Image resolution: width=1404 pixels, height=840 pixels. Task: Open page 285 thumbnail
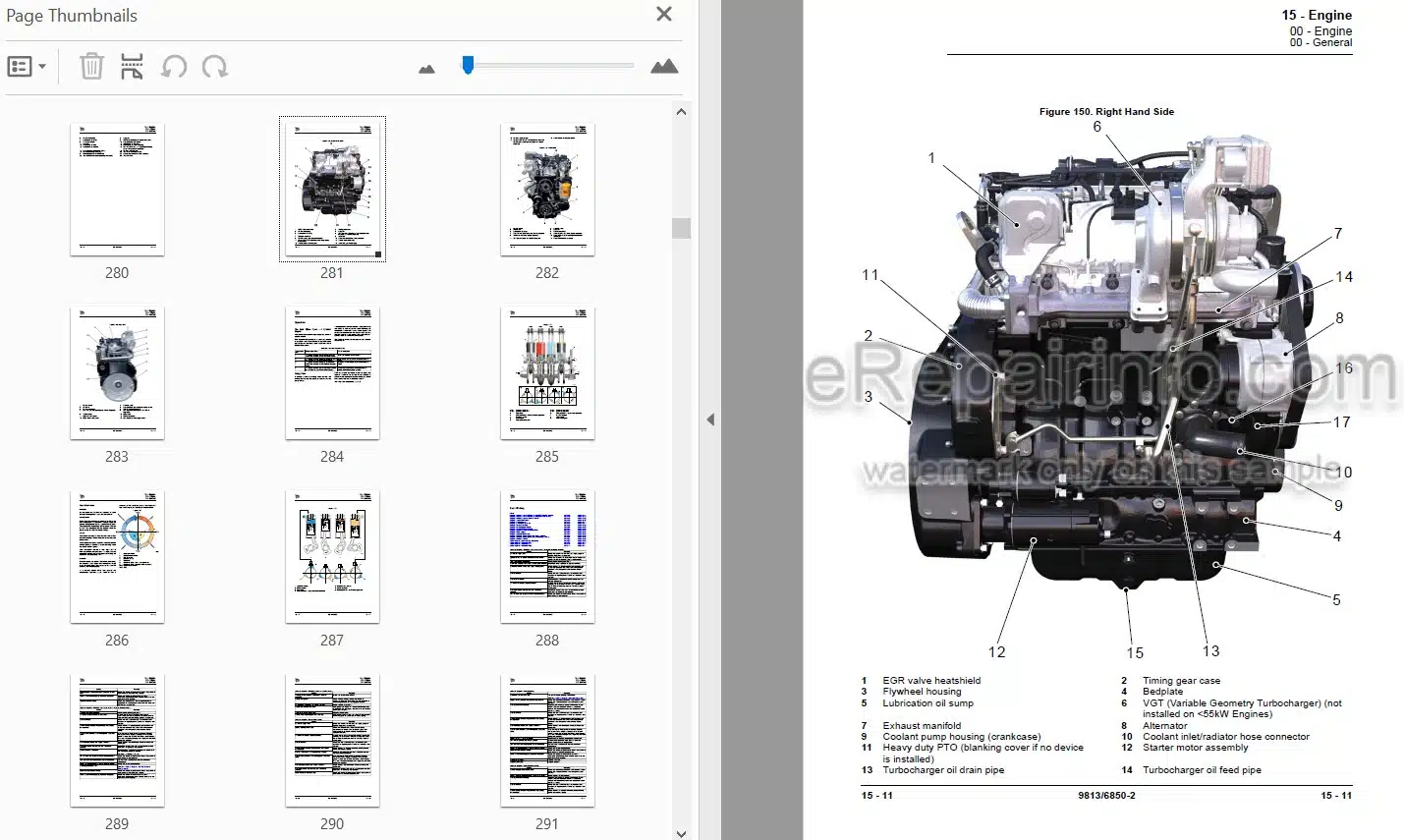click(x=547, y=372)
